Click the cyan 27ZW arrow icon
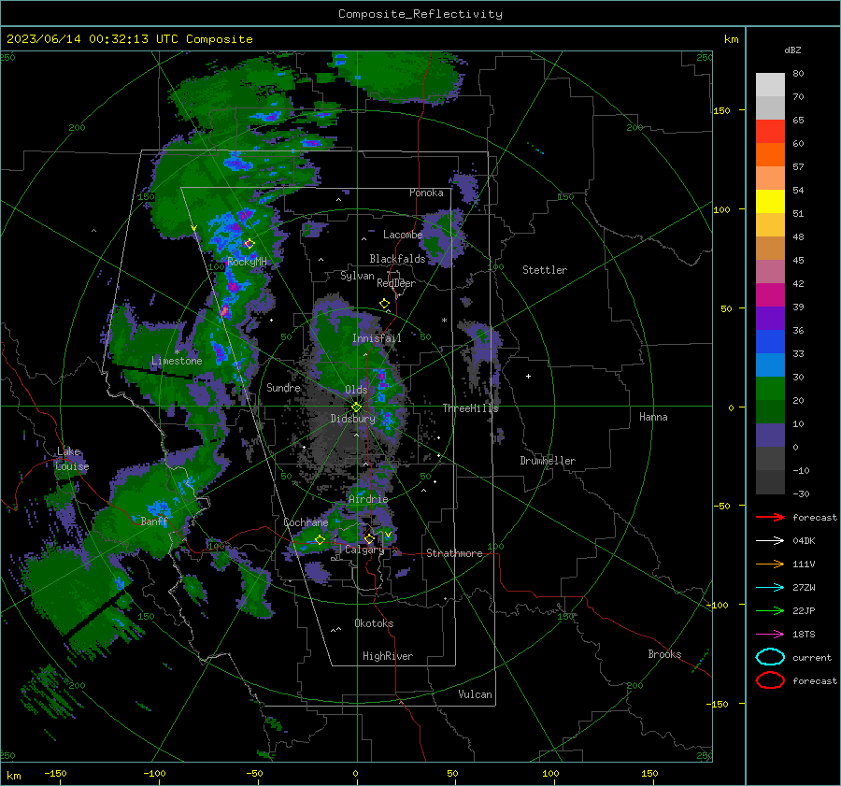Image resolution: width=841 pixels, height=786 pixels. pyautogui.click(x=770, y=588)
